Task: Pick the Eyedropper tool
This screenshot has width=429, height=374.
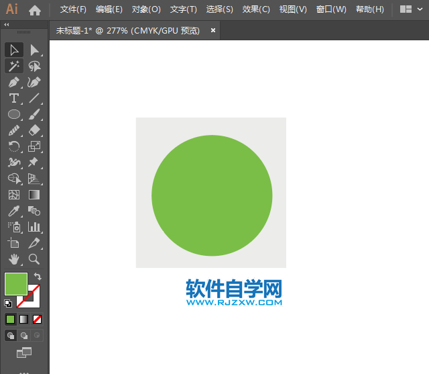Action: [13, 211]
